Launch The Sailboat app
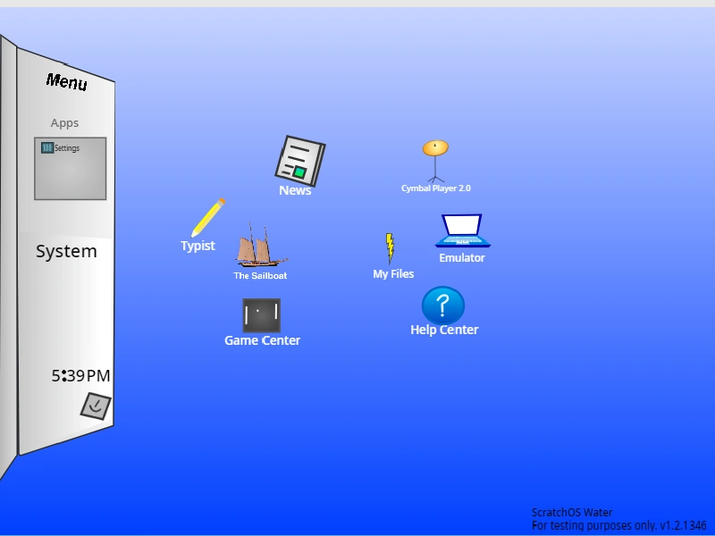This screenshot has width=715, height=536. [258, 253]
